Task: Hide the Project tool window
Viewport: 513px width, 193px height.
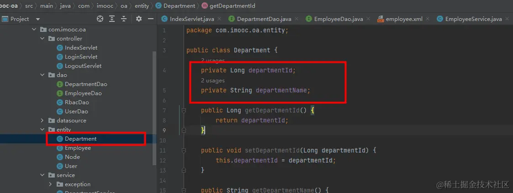Action: click(151, 19)
